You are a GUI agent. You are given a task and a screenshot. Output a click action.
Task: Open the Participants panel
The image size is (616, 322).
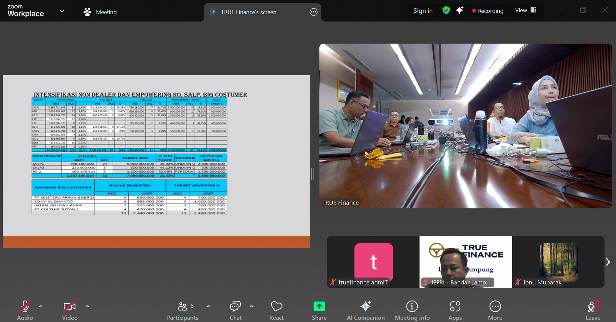(x=183, y=311)
